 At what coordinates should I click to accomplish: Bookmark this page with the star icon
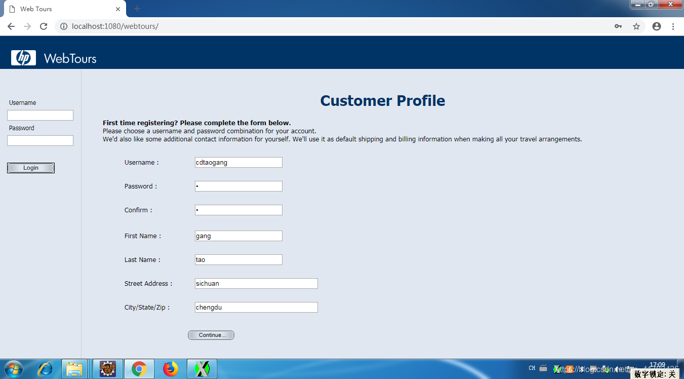636,26
